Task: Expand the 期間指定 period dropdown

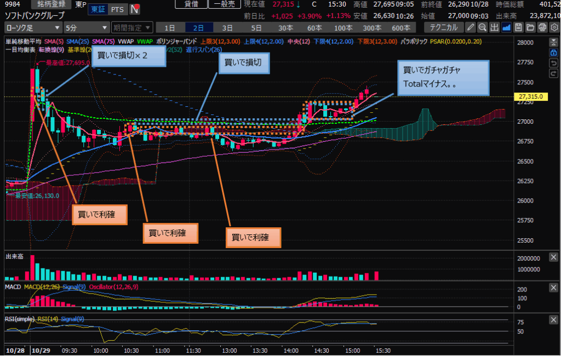Action: coord(132,27)
